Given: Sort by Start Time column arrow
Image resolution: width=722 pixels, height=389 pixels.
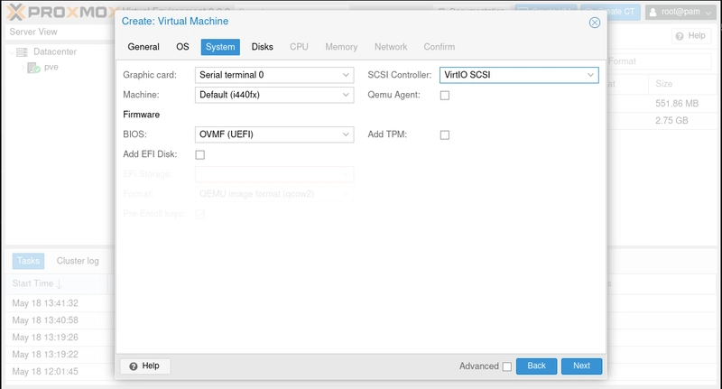Looking at the screenshot, I should (x=59, y=283).
